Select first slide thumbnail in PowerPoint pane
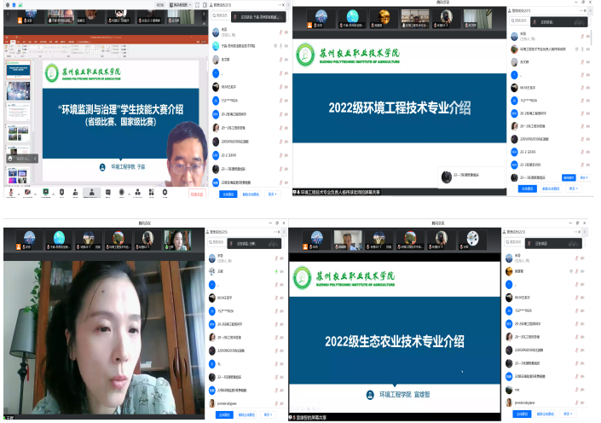The height and width of the screenshot is (423, 601). (19, 69)
